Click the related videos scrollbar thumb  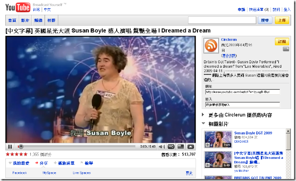tap(288, 142)
